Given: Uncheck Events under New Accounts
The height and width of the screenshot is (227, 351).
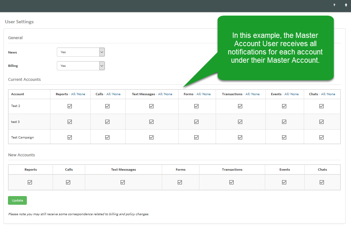Looking at the screenshot, I should pos(284,182).
